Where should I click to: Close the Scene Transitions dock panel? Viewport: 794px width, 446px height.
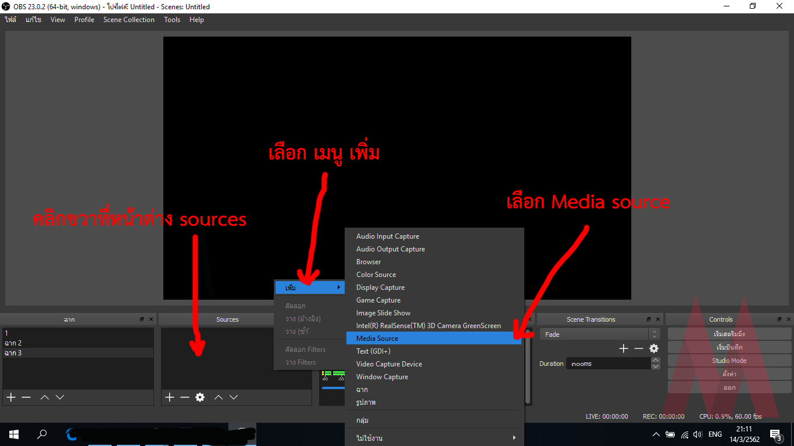[658, 319]
